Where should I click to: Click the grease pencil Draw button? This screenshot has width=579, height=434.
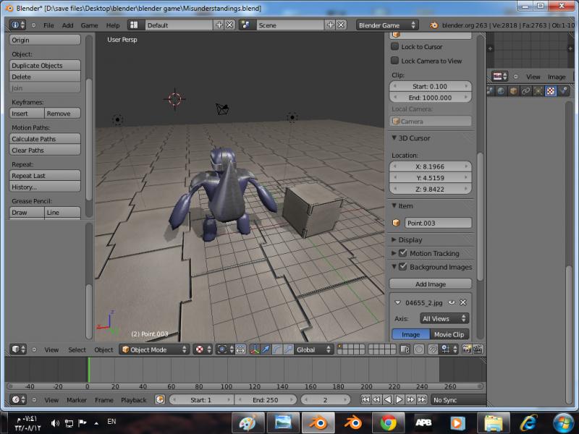(27, 212)
